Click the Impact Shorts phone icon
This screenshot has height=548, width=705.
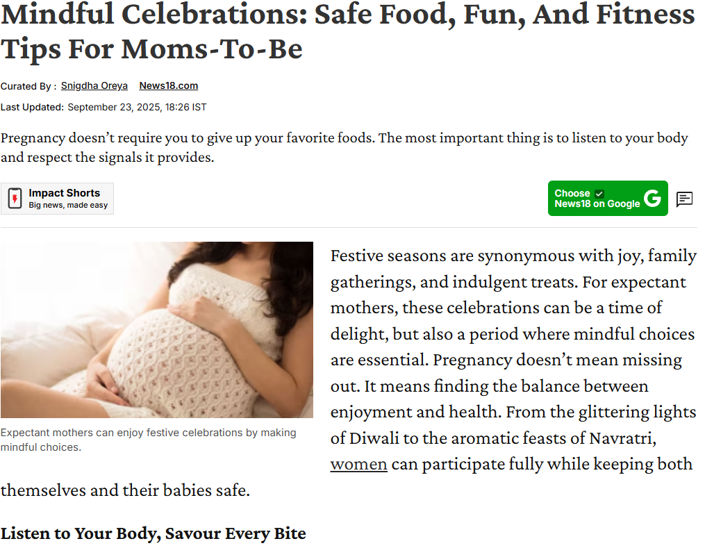pos(14,199)
